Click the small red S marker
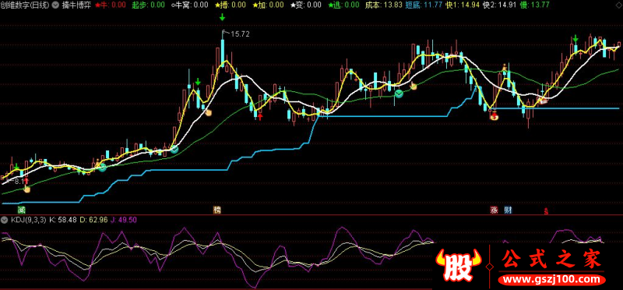 coord(547,211)
